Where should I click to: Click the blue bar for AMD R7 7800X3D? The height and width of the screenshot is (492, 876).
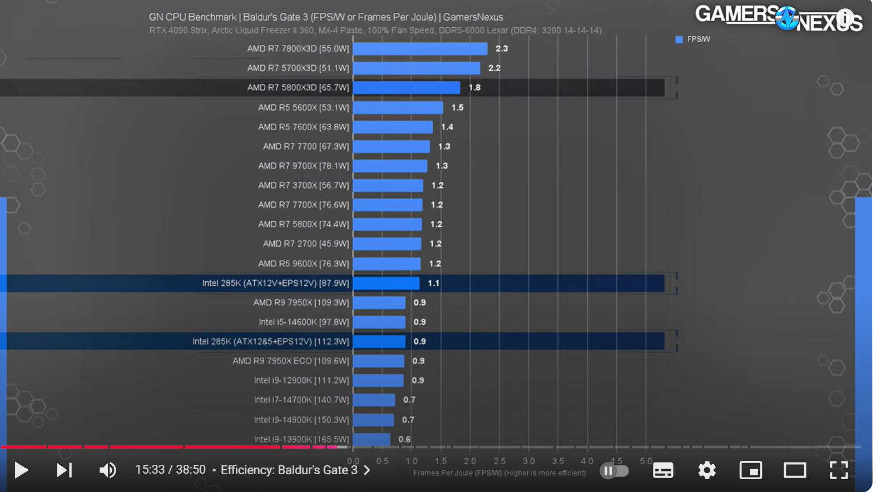(420, 49)
